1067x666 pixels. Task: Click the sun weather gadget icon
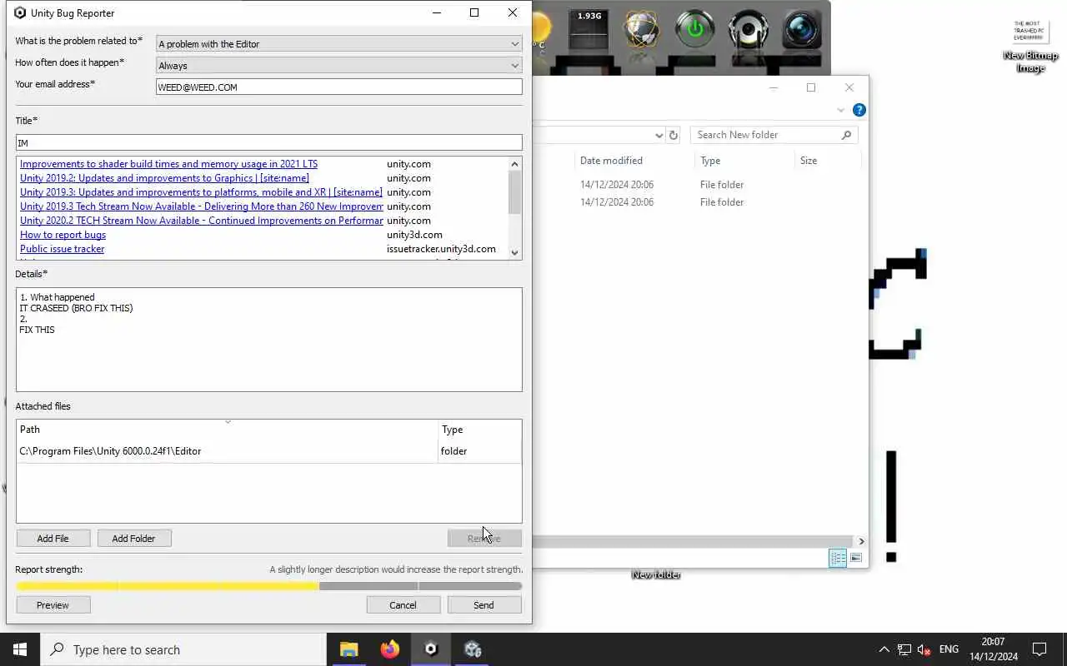tap(542, 29)
